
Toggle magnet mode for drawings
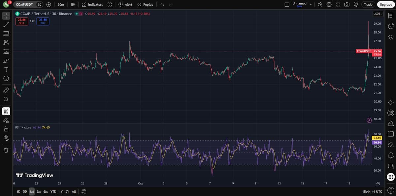6,111
